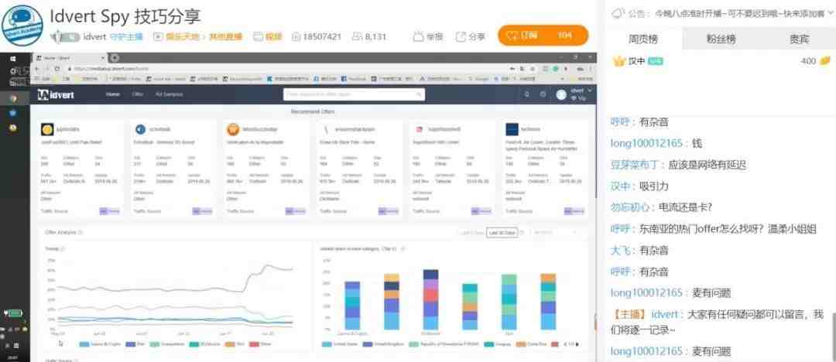Click the Idvert logo in the site header
The image size is (836, 362).
(56, 94)
